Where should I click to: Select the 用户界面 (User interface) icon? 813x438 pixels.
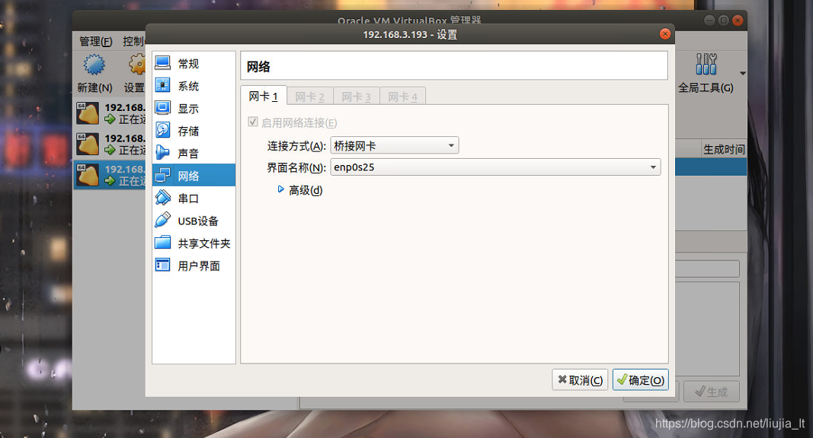point(163,265)
